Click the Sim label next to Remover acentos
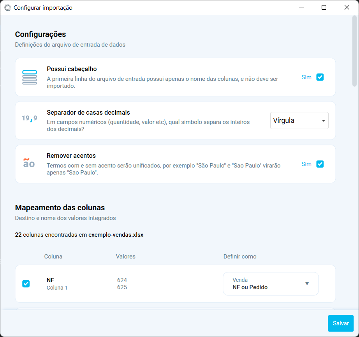The image size is (359, 337). (x=306, y=164)
